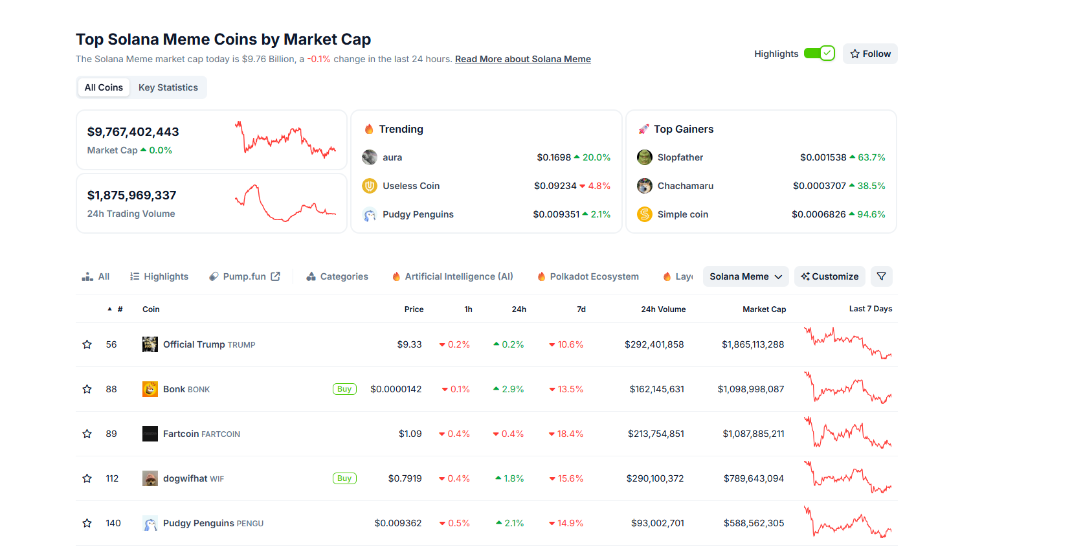Follow this Solana Meme category

[x=870, y=54]
